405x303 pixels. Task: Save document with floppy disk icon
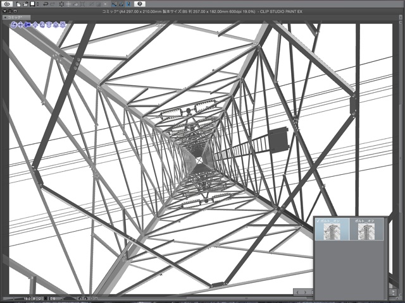[x=32, y=4]
